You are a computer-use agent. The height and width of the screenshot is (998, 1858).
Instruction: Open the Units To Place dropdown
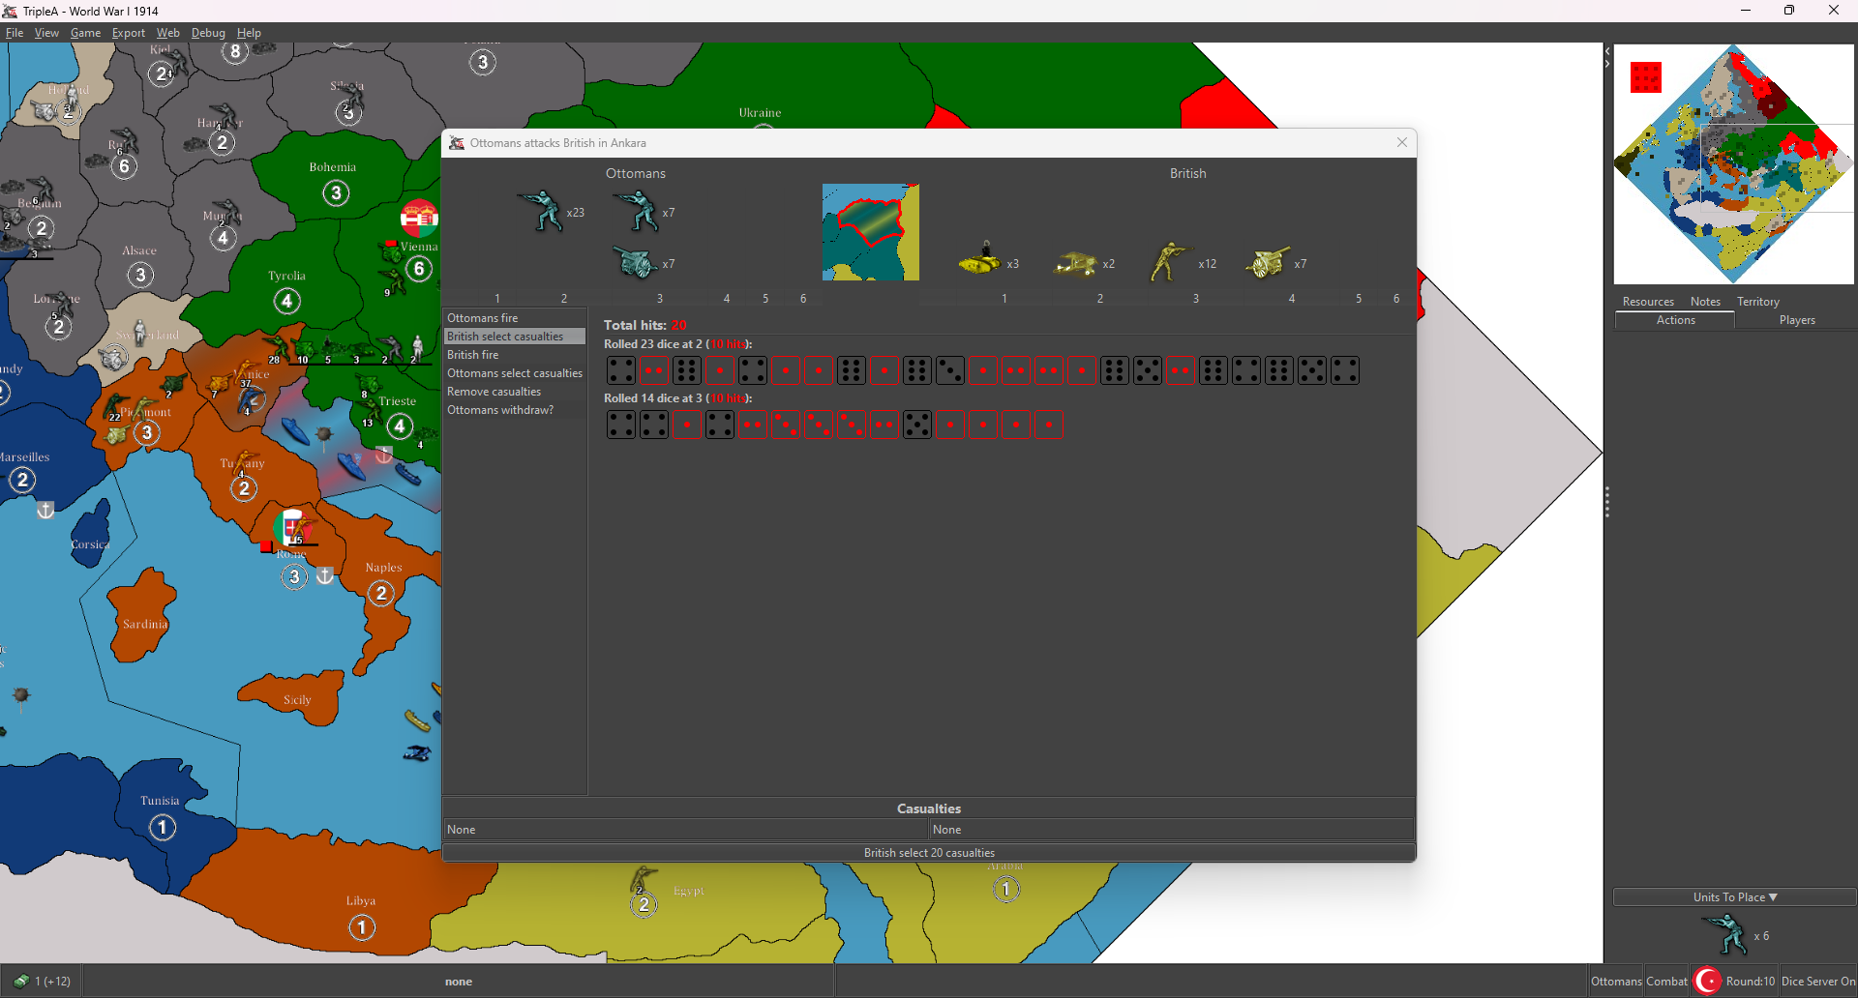point(1735,896)
